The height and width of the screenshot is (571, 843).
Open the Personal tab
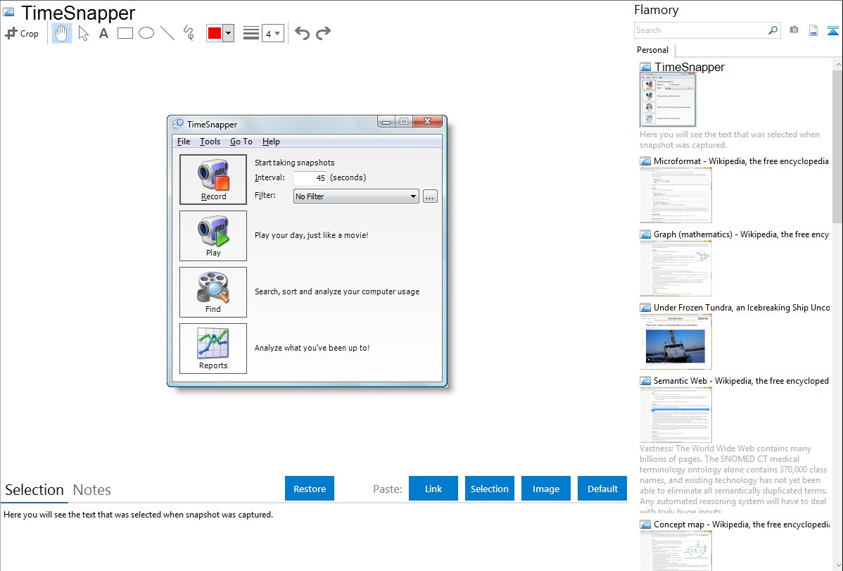point(652,50)
